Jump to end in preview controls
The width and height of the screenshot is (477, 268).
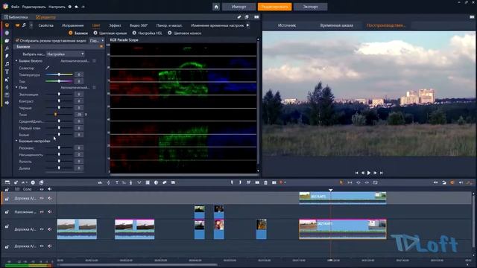pyautogui.click(x=381, y=173)
